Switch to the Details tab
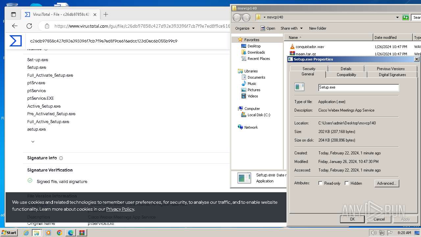This screenshot has width=421, height=237. pos(346,68)
